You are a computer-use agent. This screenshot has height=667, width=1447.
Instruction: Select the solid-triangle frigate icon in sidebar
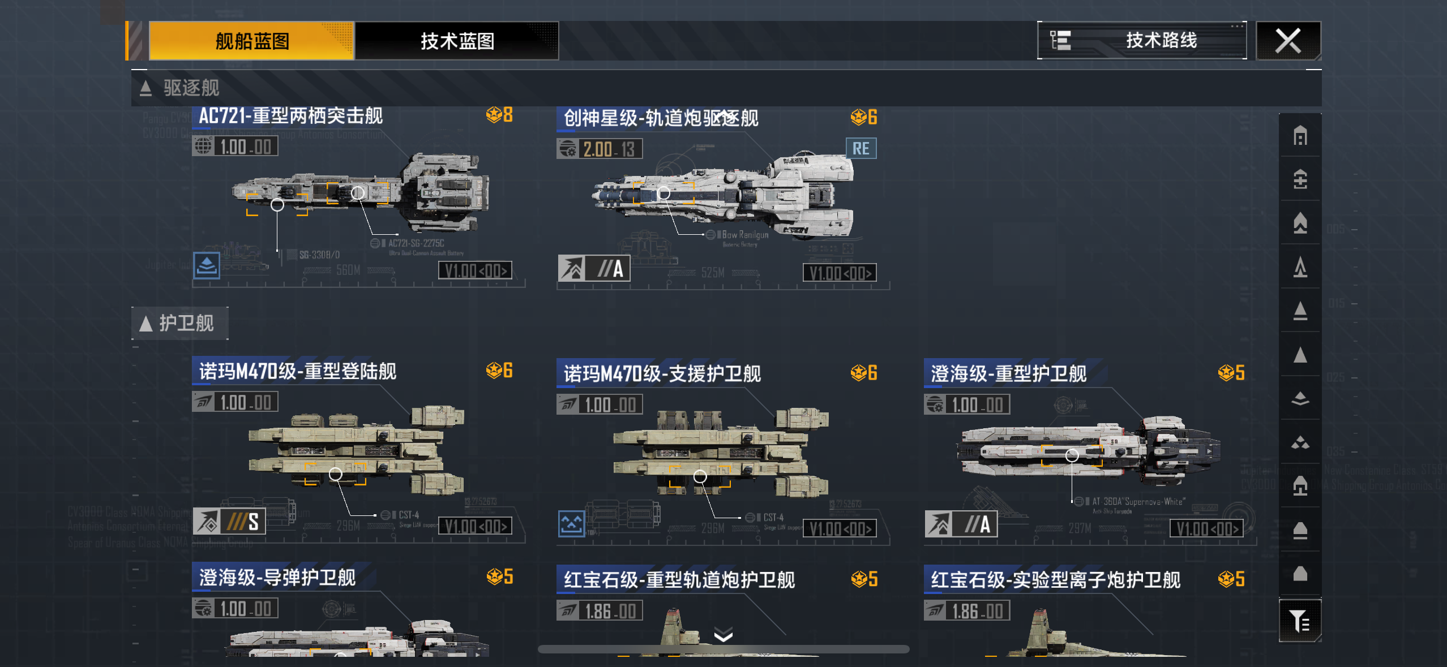1300,355
